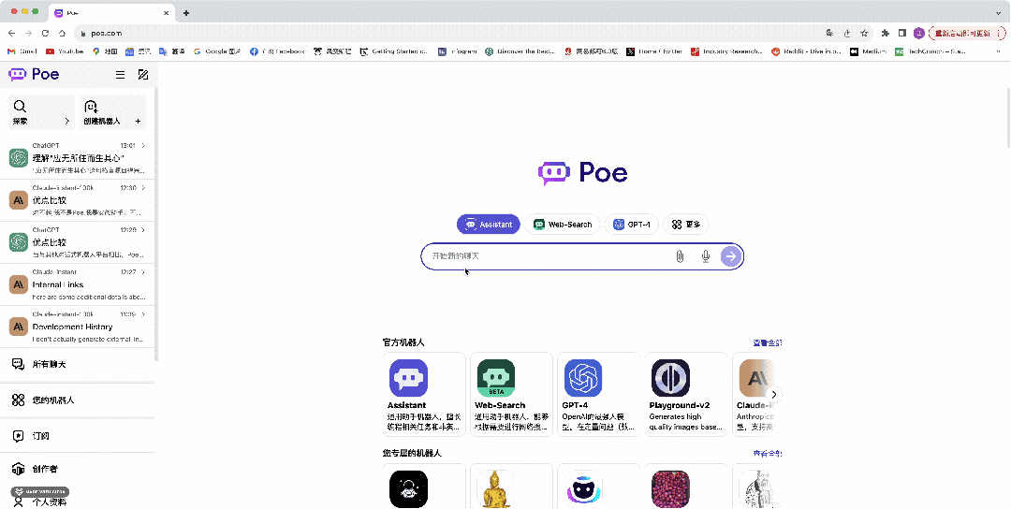Image resolution: width=1011 pixels, height=509 pixels.
Task: Click the hamburger menu icon beside Poe logo
Action: coord(120,75)
